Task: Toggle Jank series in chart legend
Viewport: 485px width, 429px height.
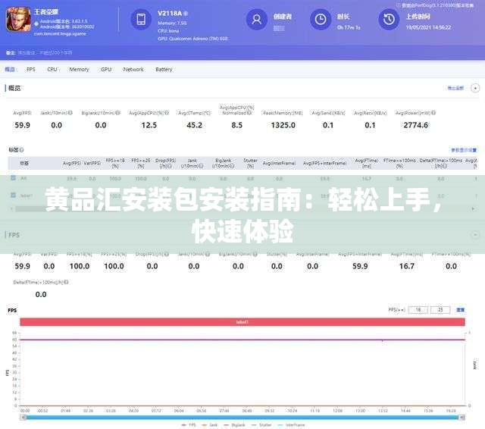Action: pos(210,425)
